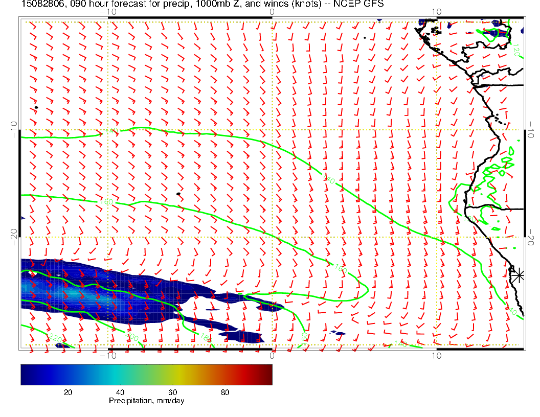Click the 0 longitude label on bottom axis
The width and height of the screenshot is (540, 417).
[x=272, y=355]
